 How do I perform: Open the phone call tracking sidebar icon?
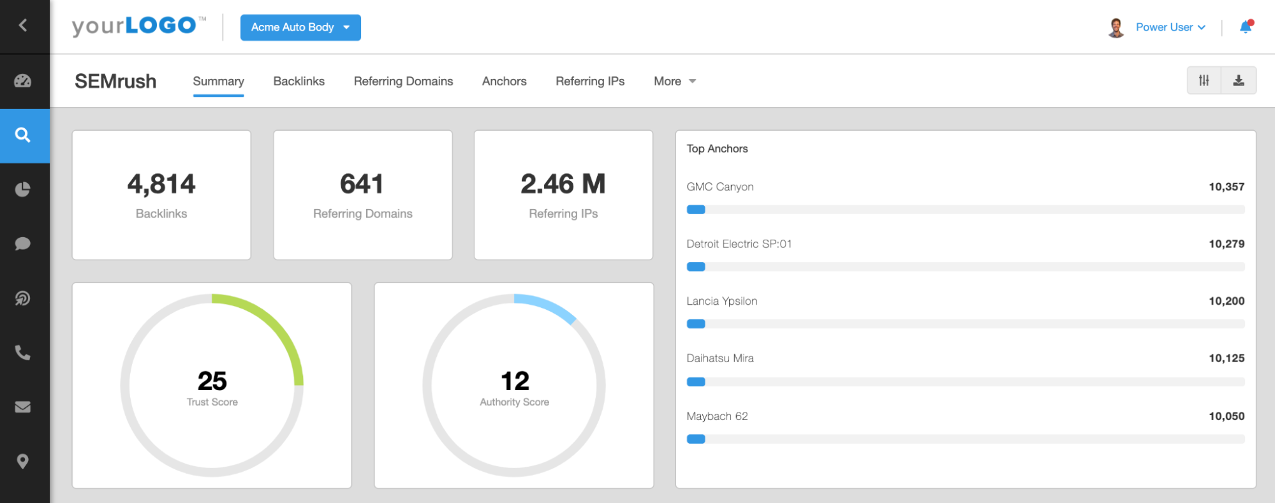tap(23, 353)
